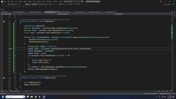Click the Windows Start button
Image resolution: width=176 pixels, height=99 pixels.
3,97
